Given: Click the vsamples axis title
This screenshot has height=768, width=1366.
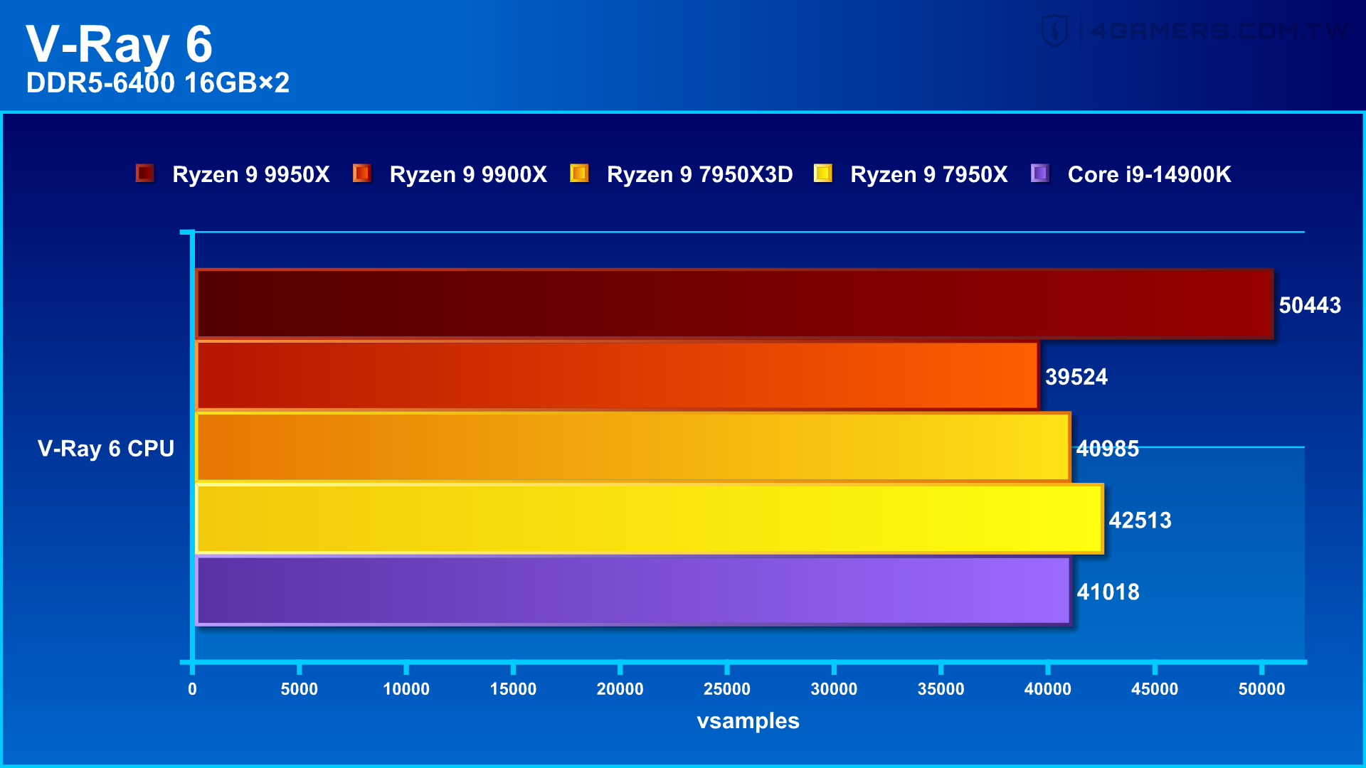Looking at the screenshot, I should point(748,721).
